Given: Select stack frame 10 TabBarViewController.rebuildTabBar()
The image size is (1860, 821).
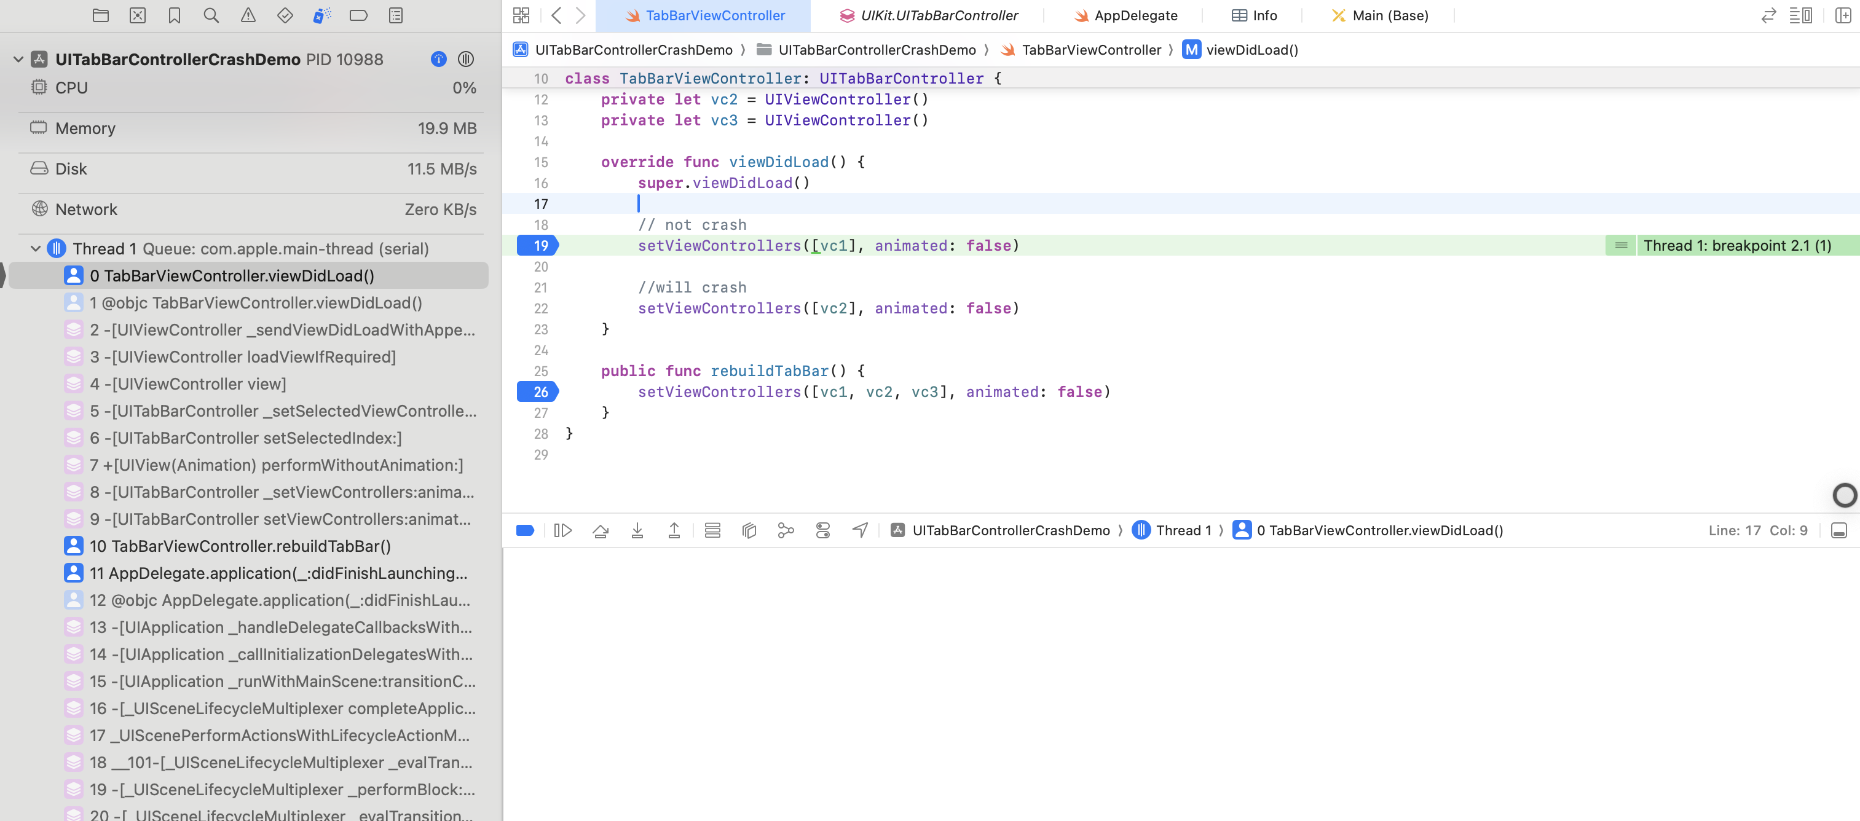Looking at the screenshot, I should (x=240, y=546).
